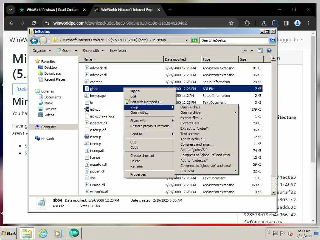The image size is (320, 240).
Task: Click the Chrome address bar URL
Action: [120, 23]
